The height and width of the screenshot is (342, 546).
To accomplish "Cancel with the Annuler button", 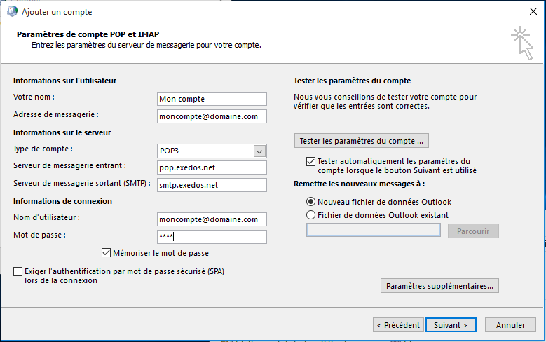I will click(x=510, y=325).
